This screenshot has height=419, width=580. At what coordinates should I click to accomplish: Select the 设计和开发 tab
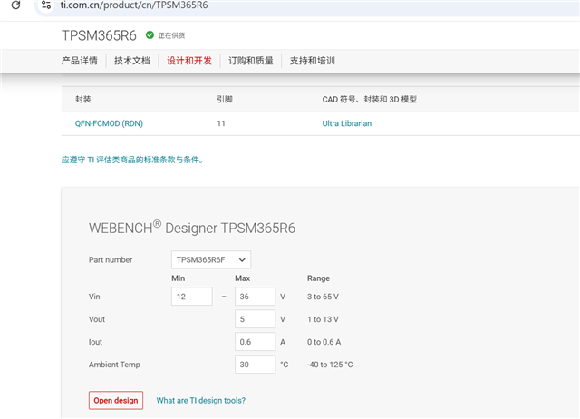tap(189, 61)
